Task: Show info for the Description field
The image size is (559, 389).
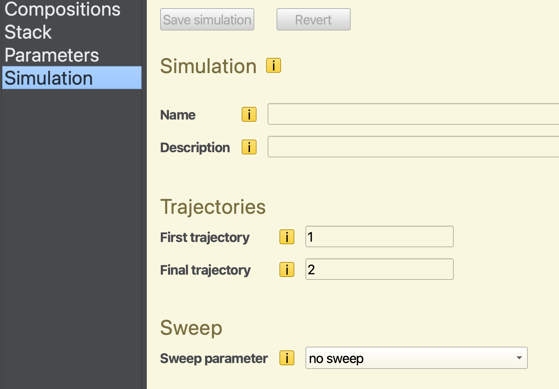Action: point(249,147)
